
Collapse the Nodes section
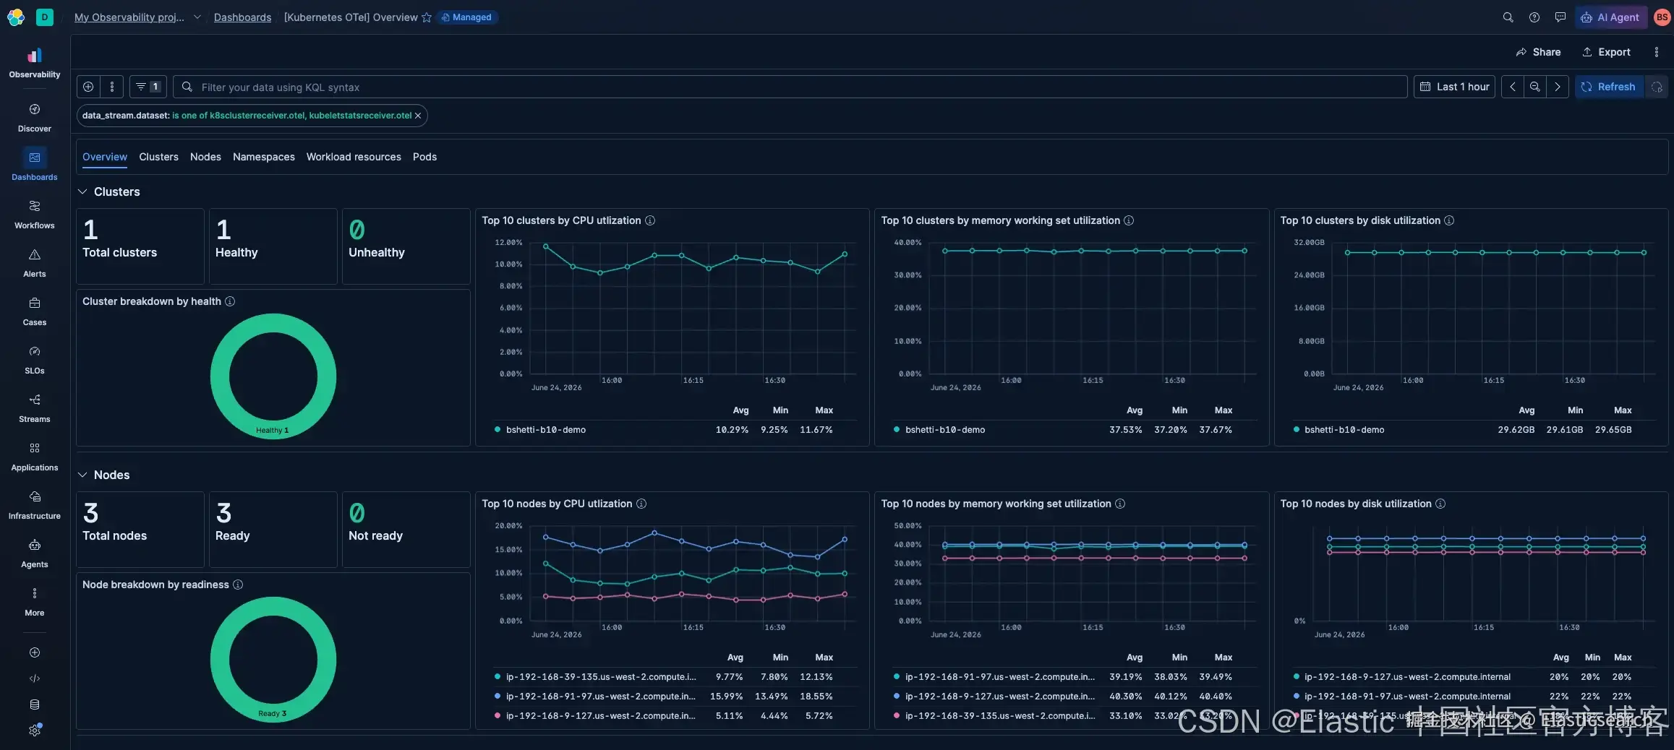tap(82, 475)
